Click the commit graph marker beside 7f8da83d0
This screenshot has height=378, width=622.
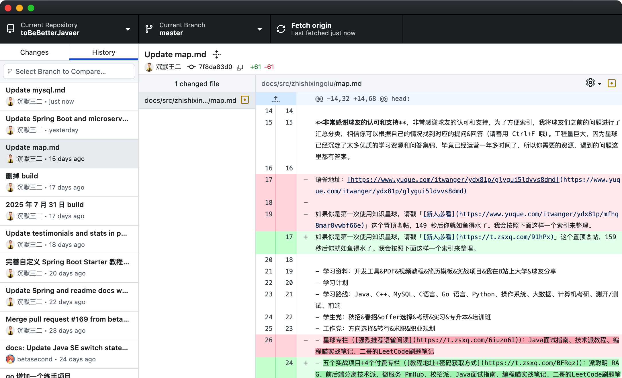pos(191,67)
